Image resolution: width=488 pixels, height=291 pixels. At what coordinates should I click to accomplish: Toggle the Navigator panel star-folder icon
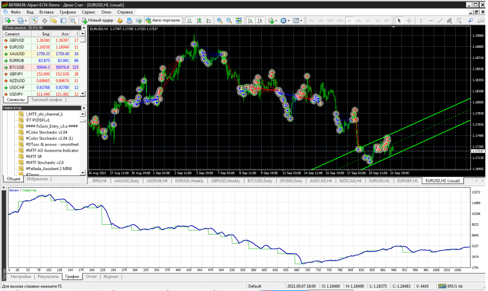[54, 20]
